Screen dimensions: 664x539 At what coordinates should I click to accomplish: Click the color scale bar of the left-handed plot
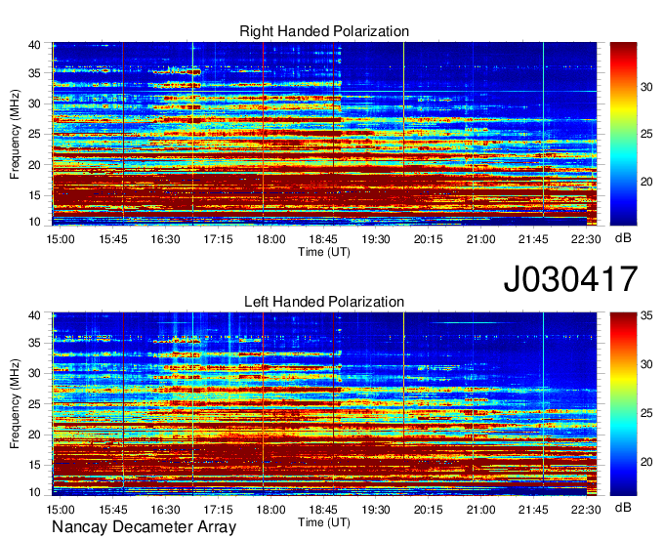(x=623, y=404)
